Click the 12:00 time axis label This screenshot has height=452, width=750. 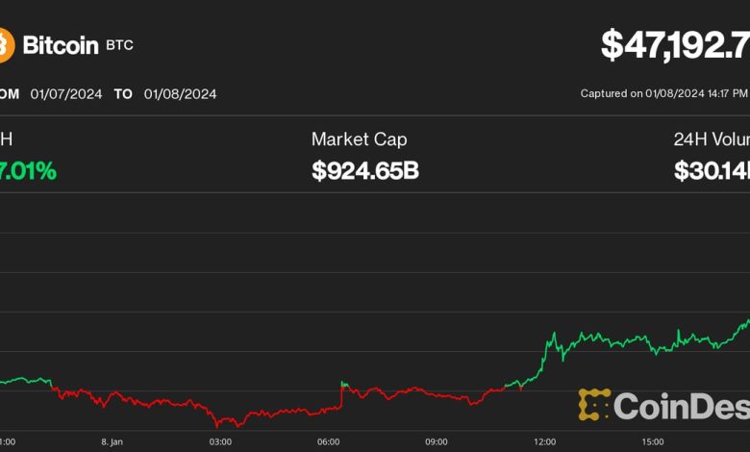tap(544, 441)
